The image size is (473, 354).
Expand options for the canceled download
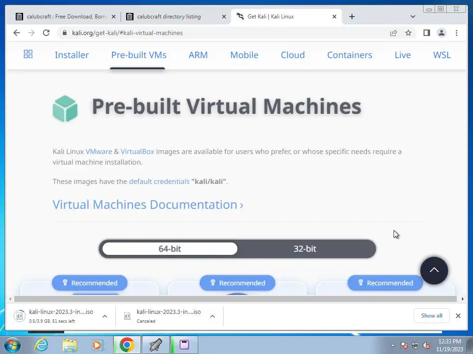212,316
